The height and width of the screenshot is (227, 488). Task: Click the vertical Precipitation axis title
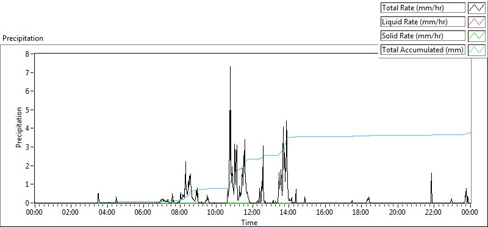tap(19, 127)
